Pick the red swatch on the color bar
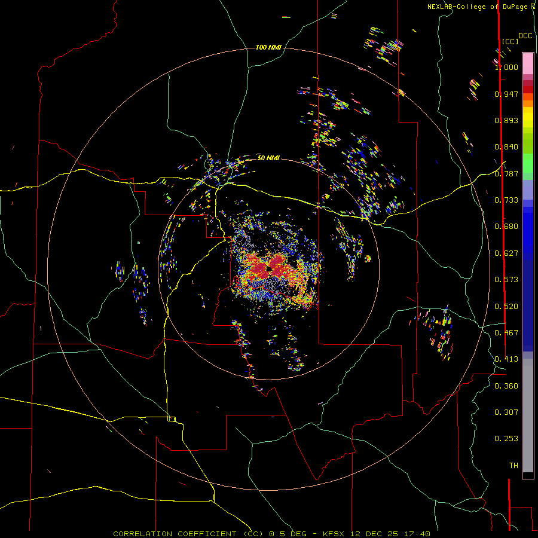Image resolution: width=538 pixels, height=538 pixels. coord(528,90)
